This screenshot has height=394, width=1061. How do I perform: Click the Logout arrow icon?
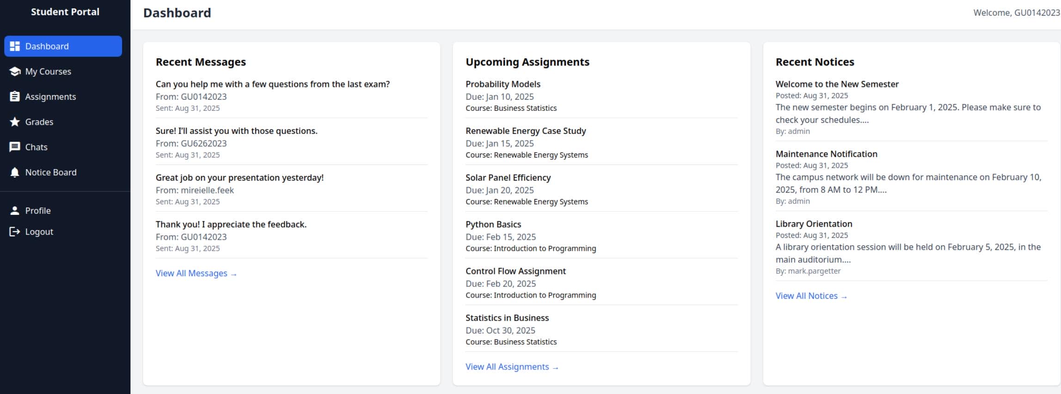point(15,232)
